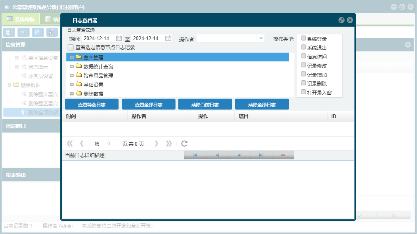Expand 删除数据 node in log tree
This screenshot has width=417, height=234.
click(x=72, y=94)
